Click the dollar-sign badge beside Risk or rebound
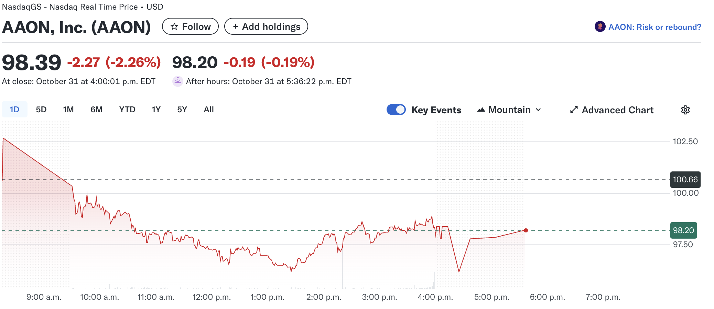714x309 pixels. tap(599, 26)
